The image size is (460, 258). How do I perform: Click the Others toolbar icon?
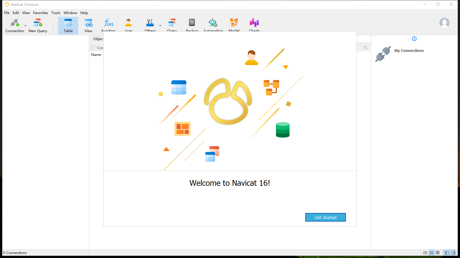point(150,23)
